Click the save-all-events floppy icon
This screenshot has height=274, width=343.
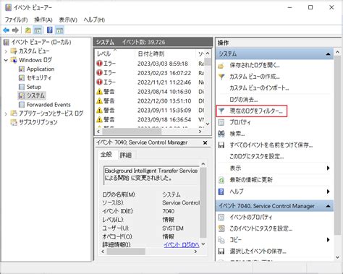221,145
